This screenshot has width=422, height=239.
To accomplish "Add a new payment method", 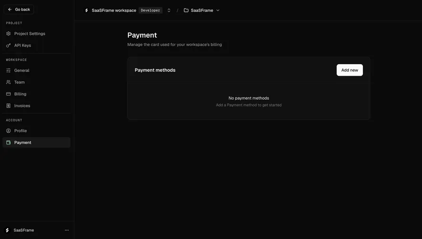I will pos(350,70).
